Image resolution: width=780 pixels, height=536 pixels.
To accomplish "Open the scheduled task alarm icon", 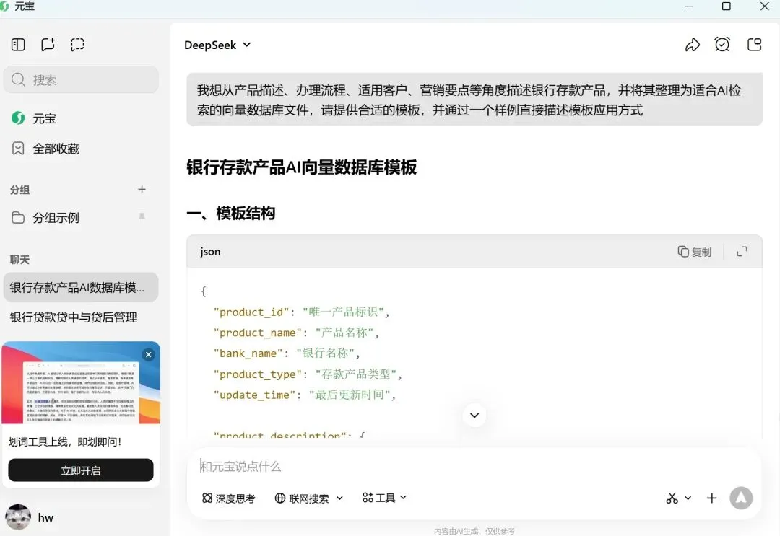I will point(722,44).
